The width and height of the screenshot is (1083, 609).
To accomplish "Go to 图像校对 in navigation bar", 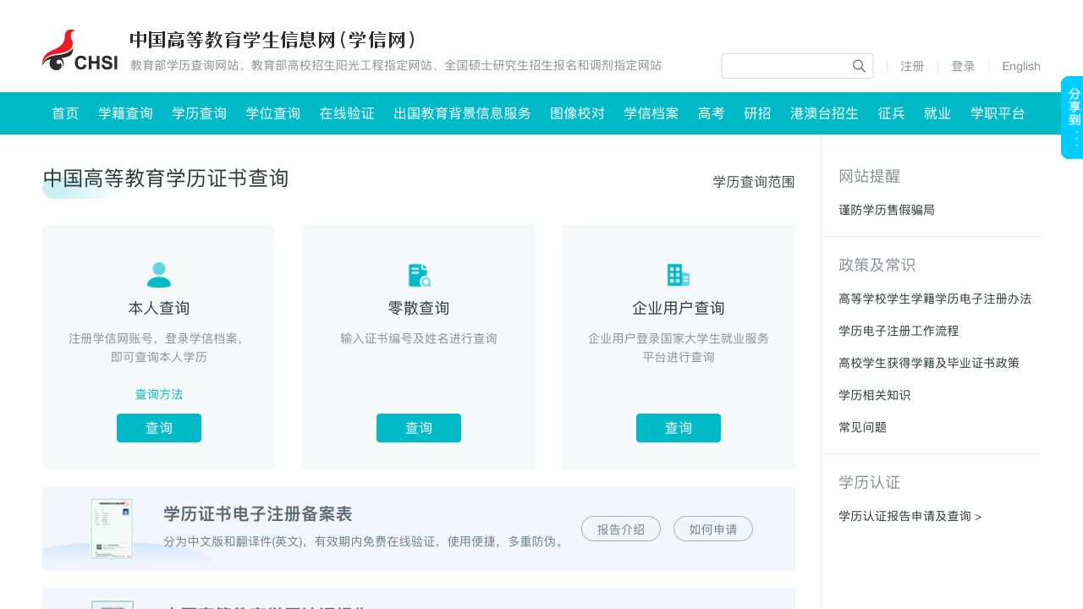I will point(578,113).
